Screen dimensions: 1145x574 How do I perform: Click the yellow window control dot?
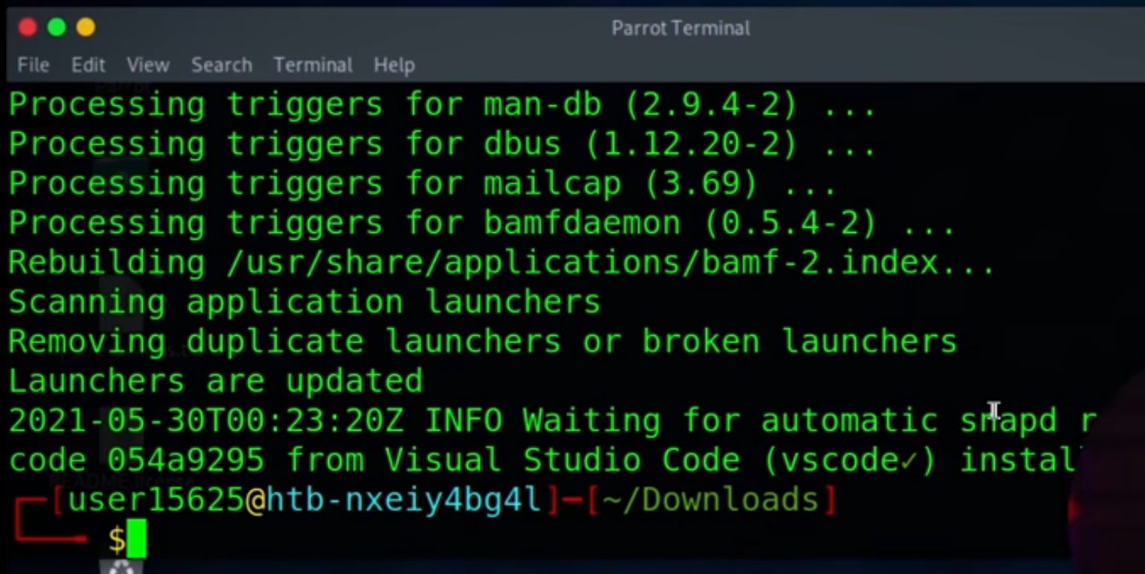pyautogui.click(x=86, y=27)
